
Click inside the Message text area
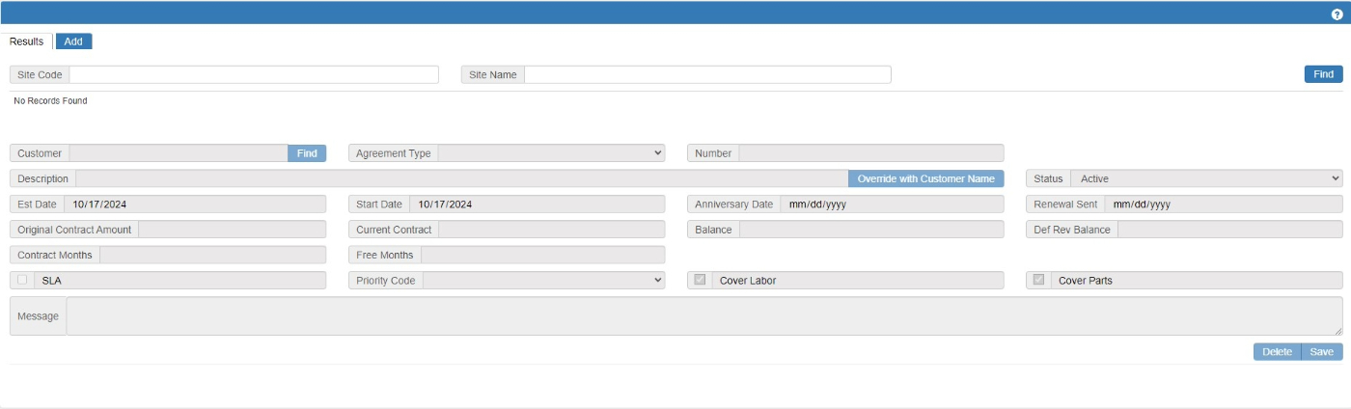(703, 316)
